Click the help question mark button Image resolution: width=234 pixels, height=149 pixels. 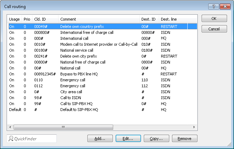pyautogui.click(x=213, y=6)
